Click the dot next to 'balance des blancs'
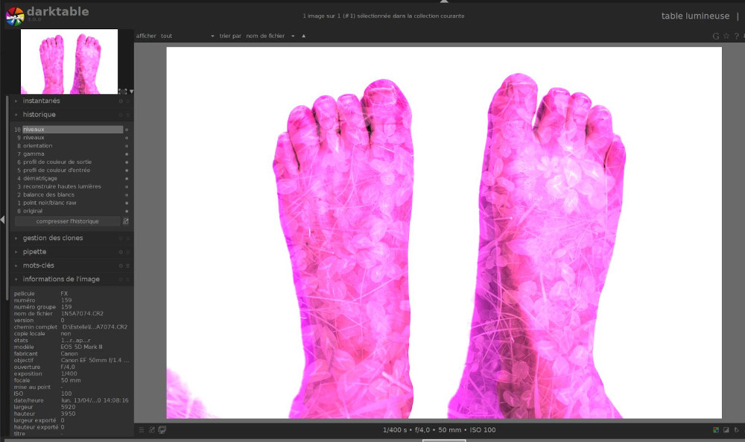The image size is (745, 442). 127,195
